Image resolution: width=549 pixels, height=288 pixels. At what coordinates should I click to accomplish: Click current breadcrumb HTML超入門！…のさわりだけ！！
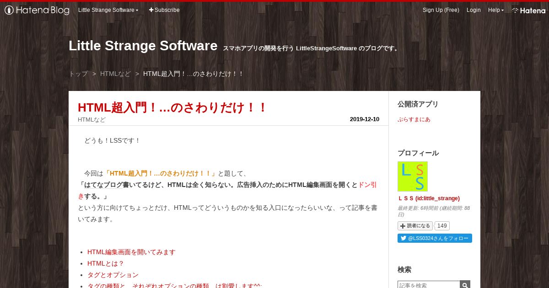click(x=194, y=74)
